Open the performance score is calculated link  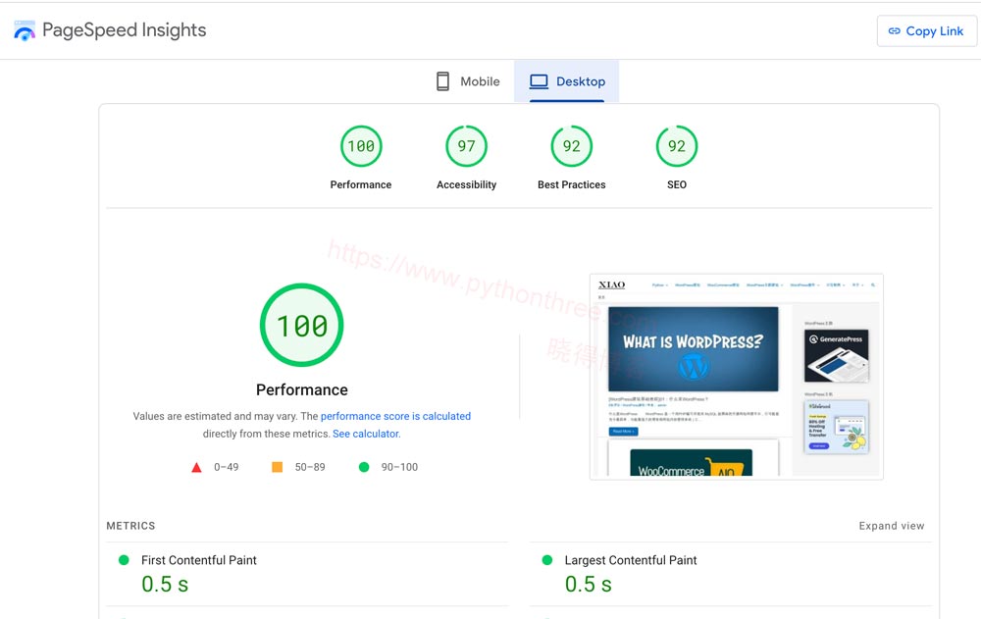pos(395,416)
